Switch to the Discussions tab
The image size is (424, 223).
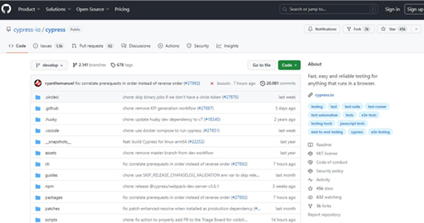(136, 46)
